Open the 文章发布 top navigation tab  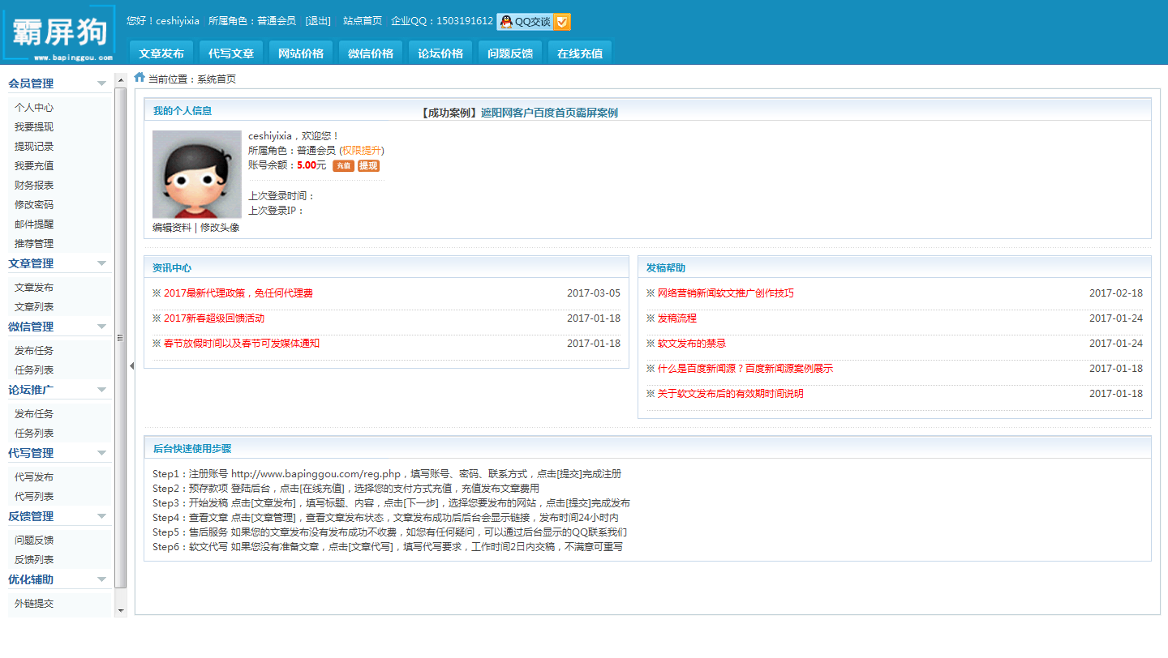pos(161,53)
